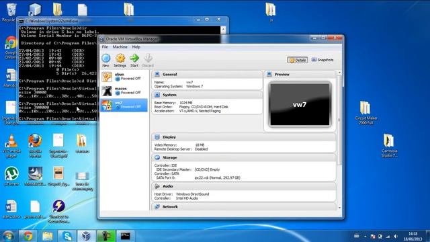Image resolution: width=430 pixels, height=242 pixels.
Task: Click the vw7 preview thumbnail
Action: (300, 104)
